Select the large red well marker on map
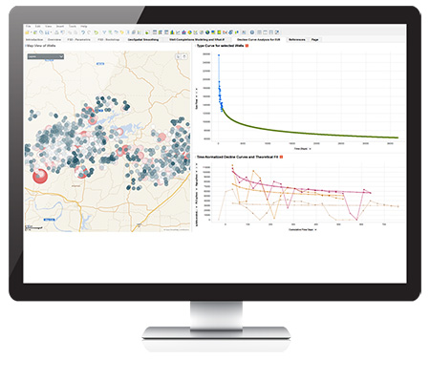 (40, 176)
